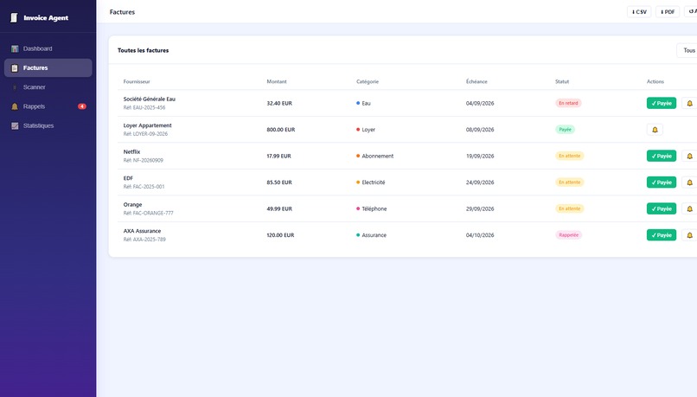Click EDF's En attente status badge

569,182
